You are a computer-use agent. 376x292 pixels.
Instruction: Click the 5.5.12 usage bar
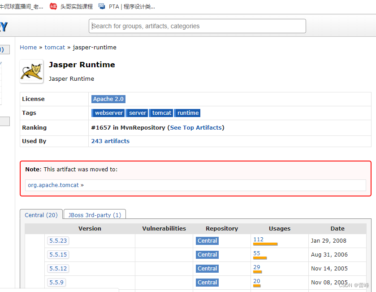click(258, 272)
